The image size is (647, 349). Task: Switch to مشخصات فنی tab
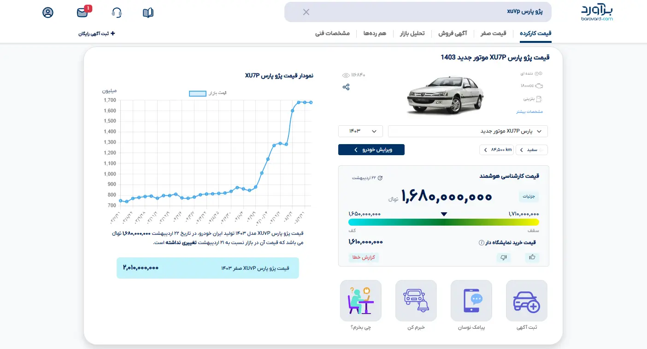pos(333,34)
